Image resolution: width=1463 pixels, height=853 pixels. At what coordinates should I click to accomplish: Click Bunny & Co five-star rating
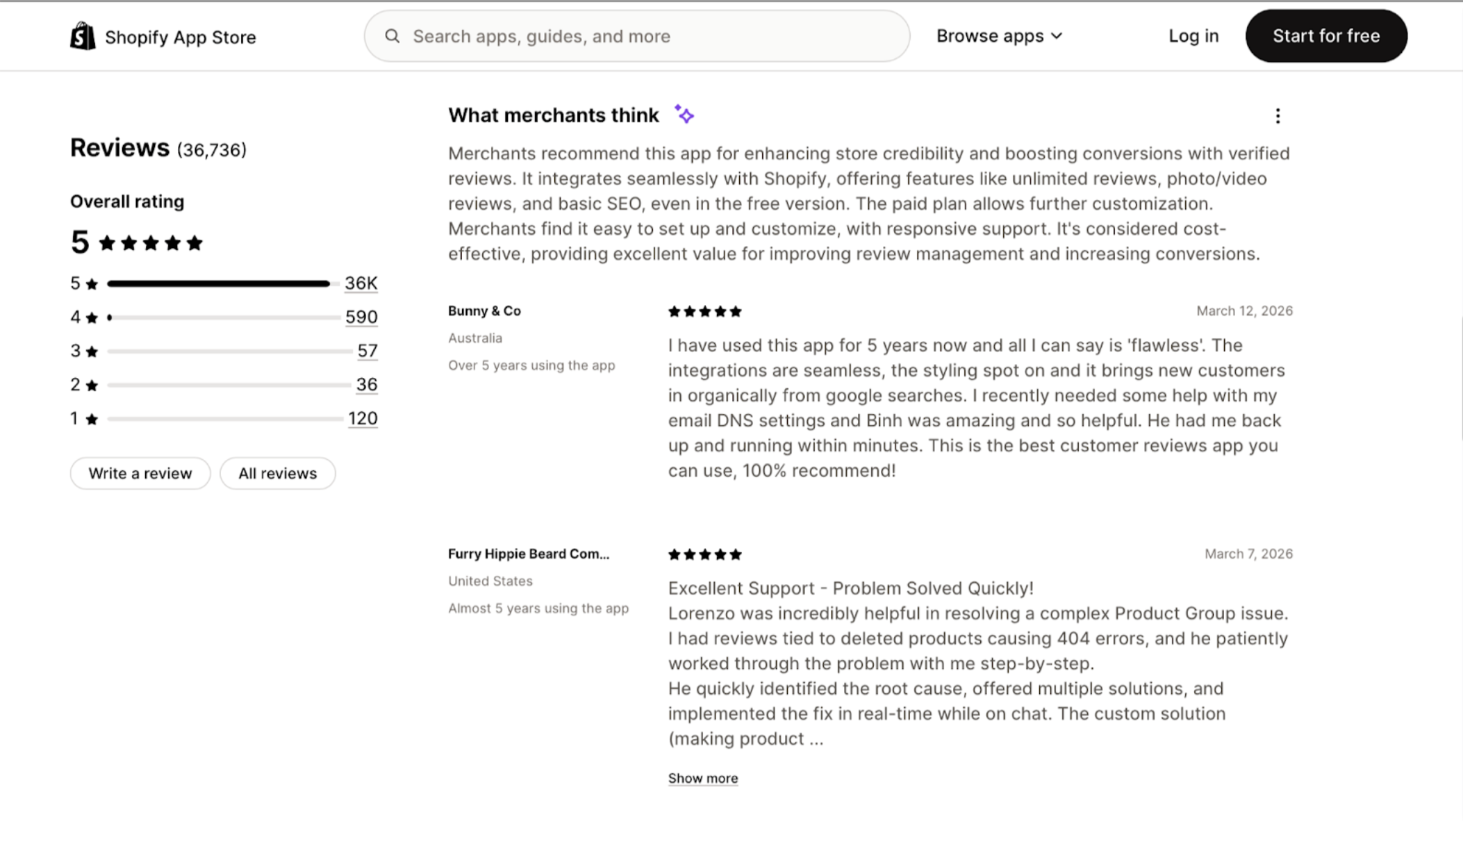pos(704,312)
